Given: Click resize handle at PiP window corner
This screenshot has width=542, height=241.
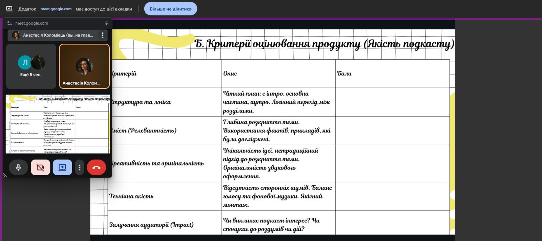Looking at the screenshot, I should tap(5, 175).
